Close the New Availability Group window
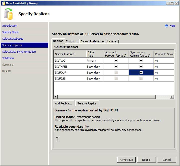 click(177, 3)
